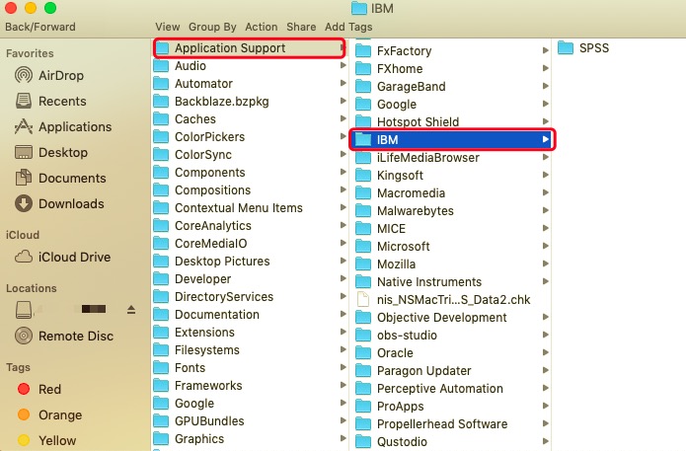Image resolution: width=686 pixels, height=451 pixels.
Task: Open iCloud Drive in the sidebar
Action: coord(62,257)
